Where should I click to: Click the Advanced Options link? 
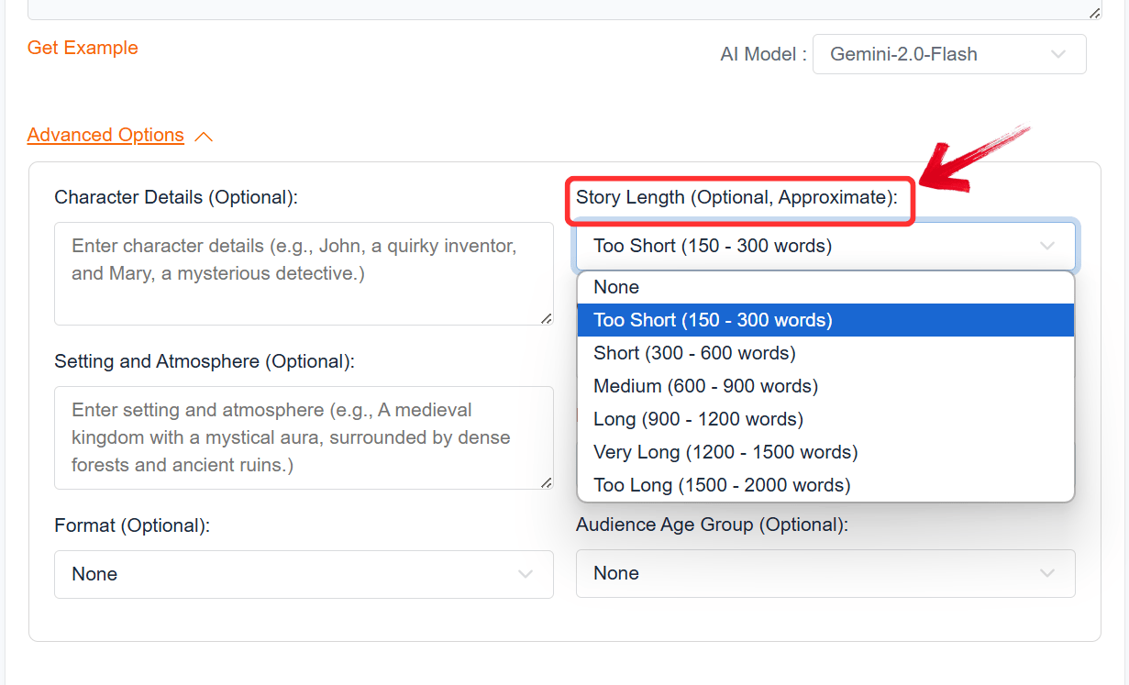tap(105, 135)
